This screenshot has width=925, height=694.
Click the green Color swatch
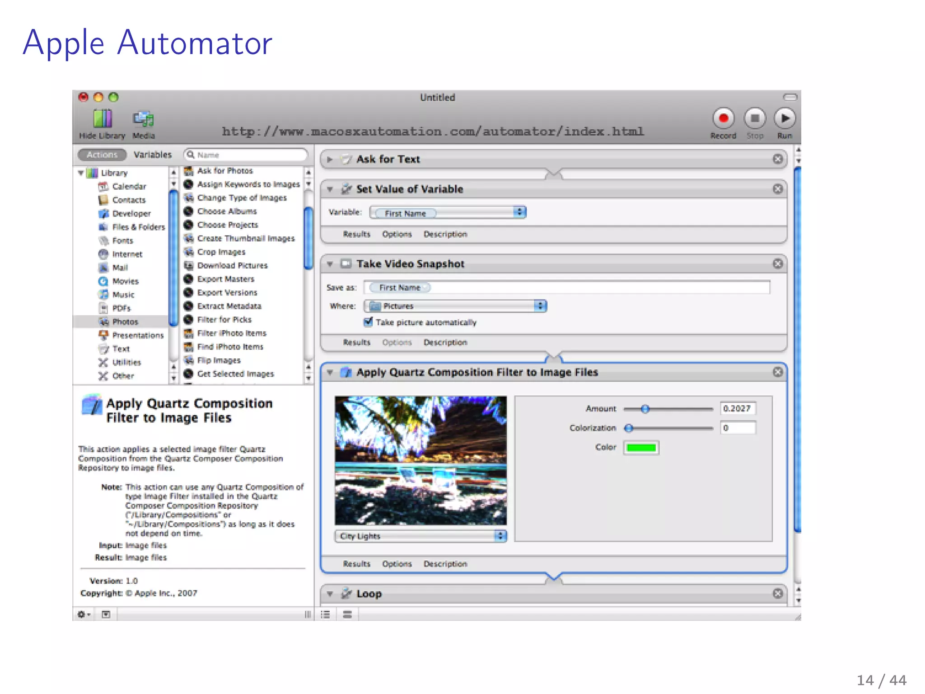[x=640, y=448]
